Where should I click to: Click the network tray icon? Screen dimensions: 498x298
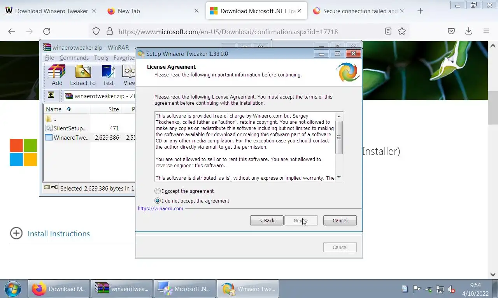[x=440, y=289]
